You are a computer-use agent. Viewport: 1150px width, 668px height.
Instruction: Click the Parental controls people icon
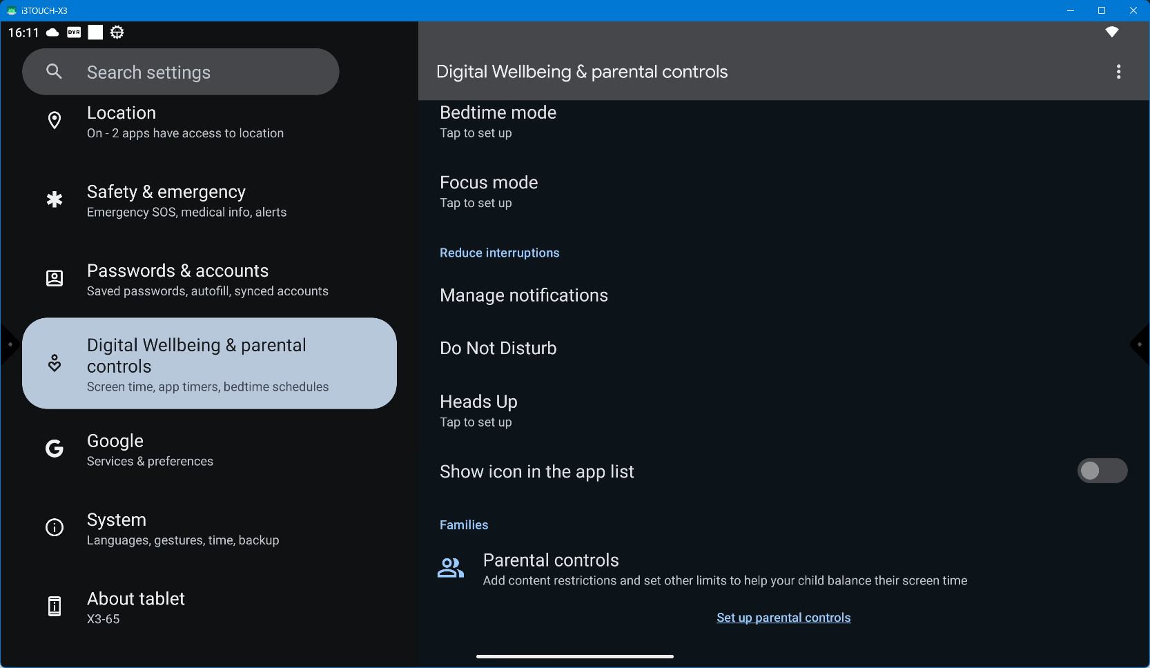click(x=451, y=569)
